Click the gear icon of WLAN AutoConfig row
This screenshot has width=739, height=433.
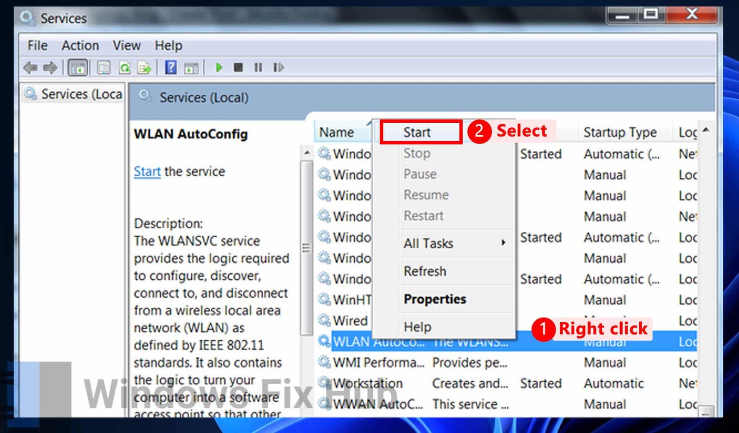(325, 341)
